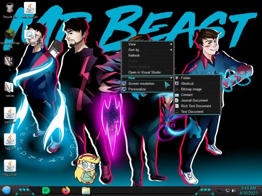Create a new Folder from submenu

[198, 78]
